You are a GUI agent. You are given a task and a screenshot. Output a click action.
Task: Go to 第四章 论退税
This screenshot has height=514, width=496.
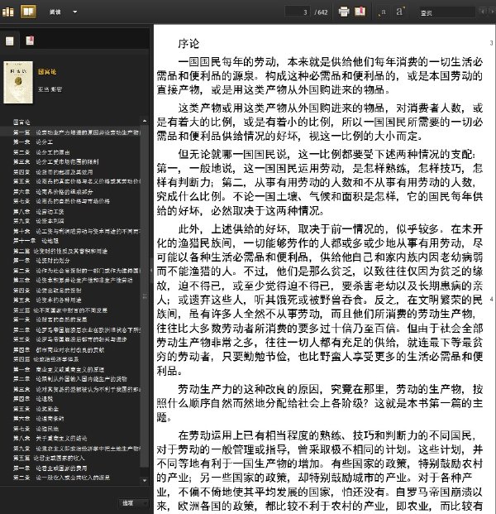[33, 399]
